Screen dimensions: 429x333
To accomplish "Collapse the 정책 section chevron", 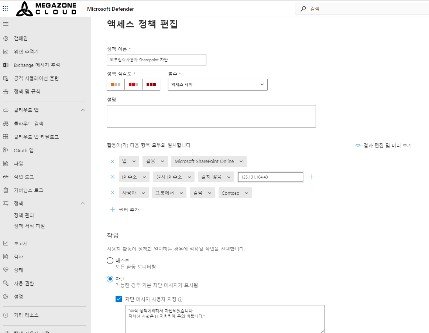I will point(83,204).
